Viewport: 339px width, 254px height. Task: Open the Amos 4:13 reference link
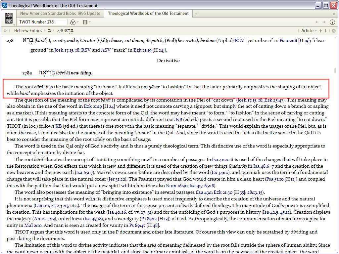(x=44, y=219)
